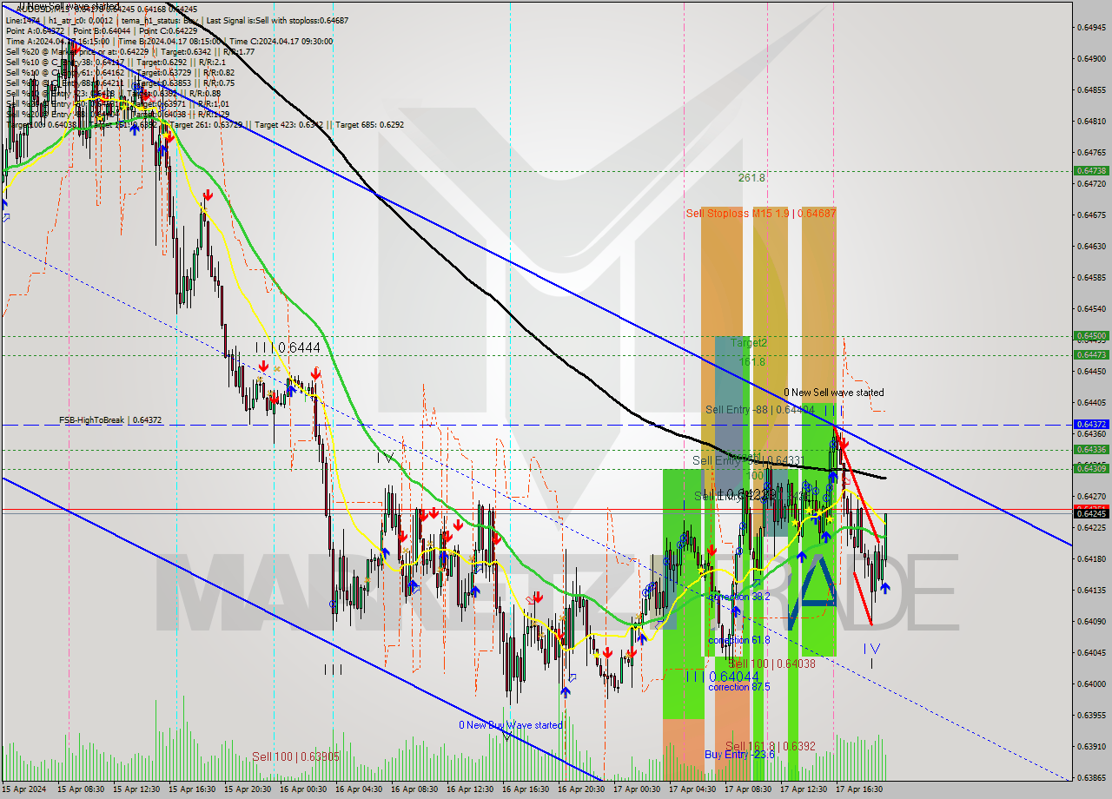This screenshot has width=1112, height=799.
Task: Click the green 161.8 level label
Action: 751,362
